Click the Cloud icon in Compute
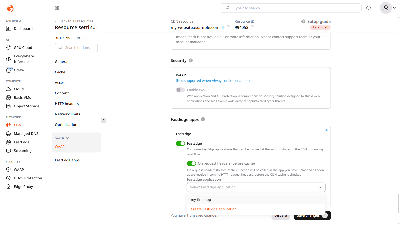This screenshot has width=400, height=225. [x=8, y=89]
